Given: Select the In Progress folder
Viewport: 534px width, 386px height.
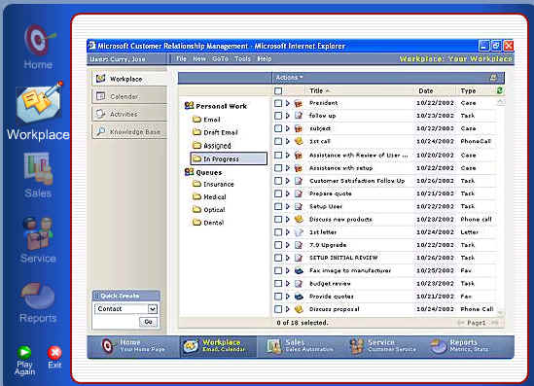Looking at the screenshot, I should [x=229, y=158].
